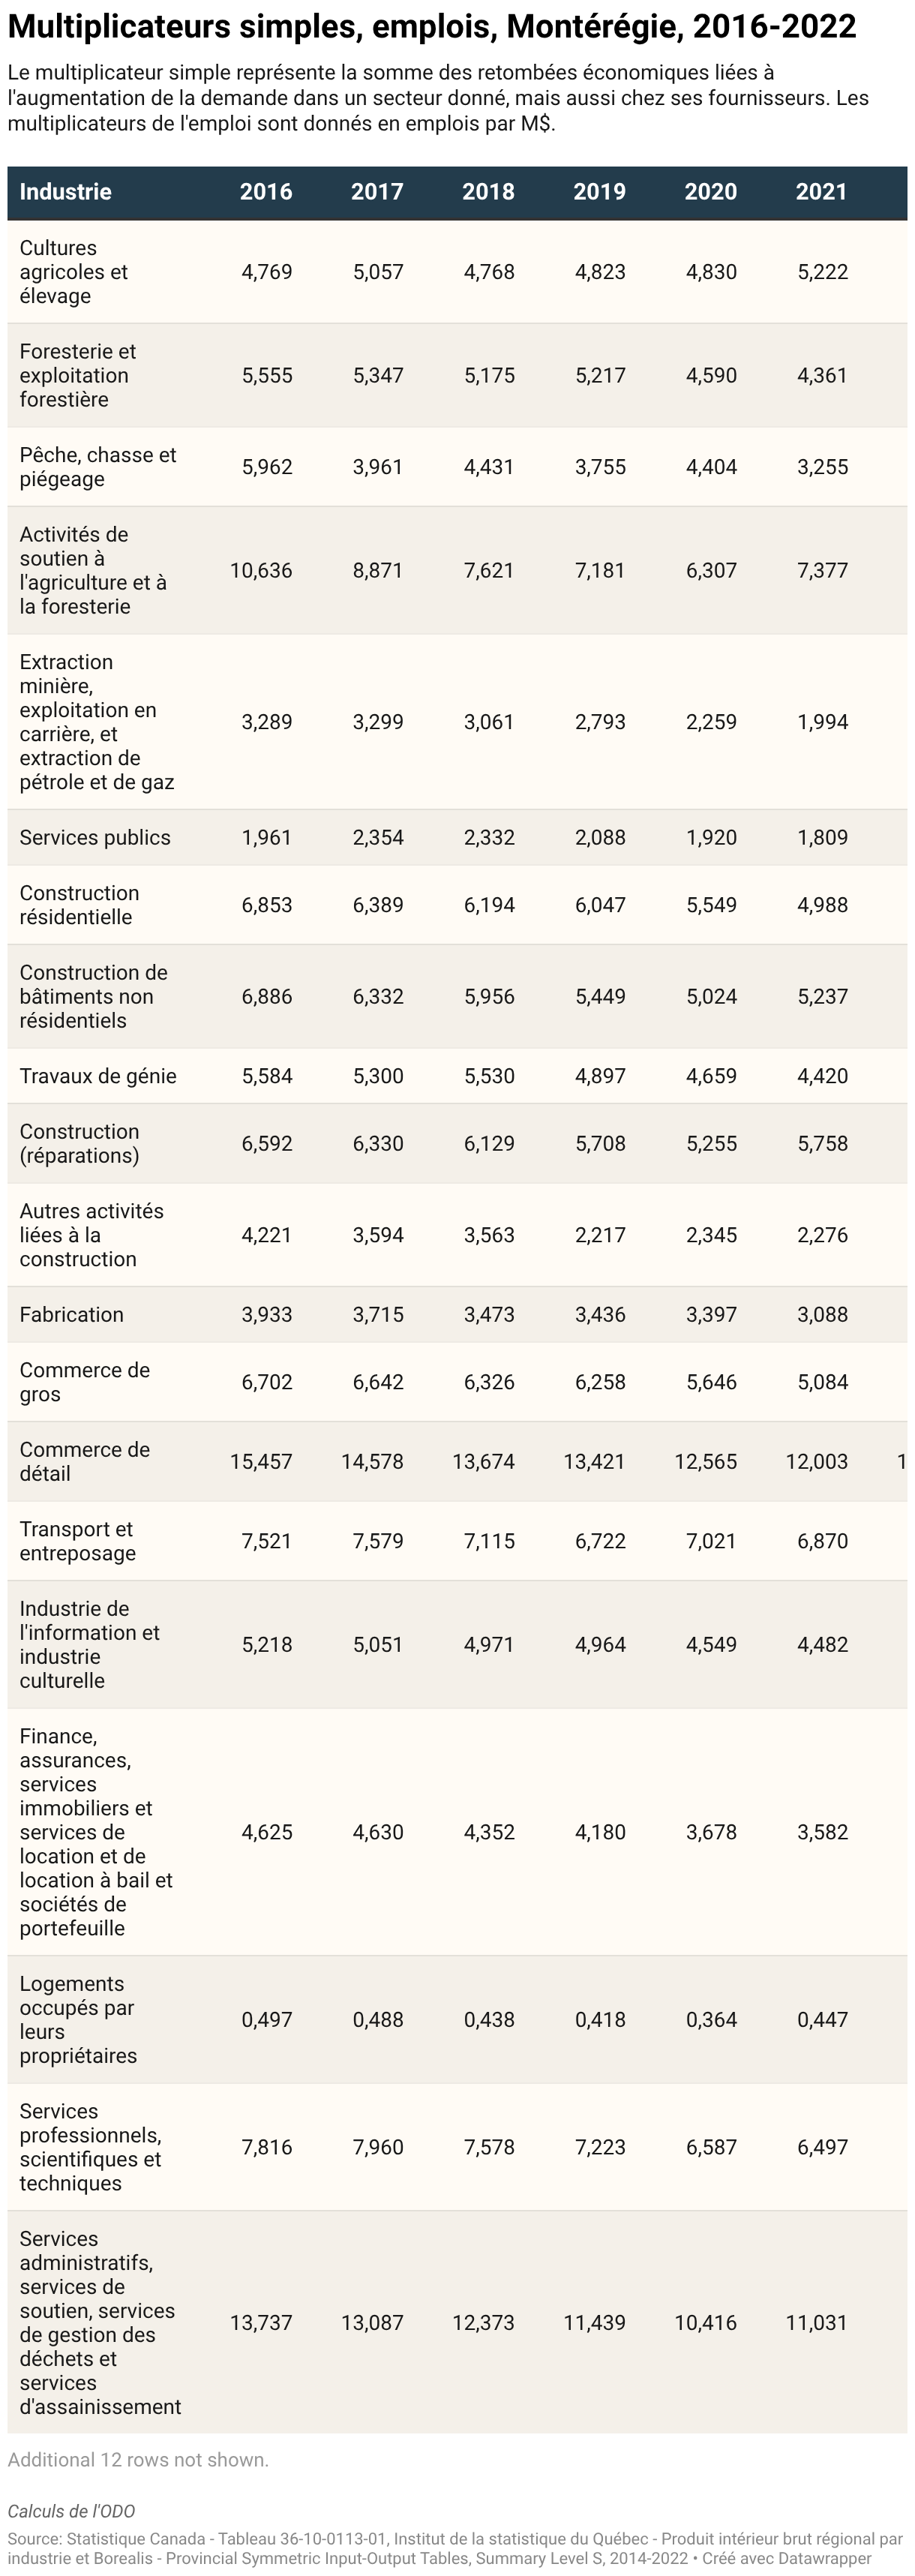
Task: Click the Transport et entreposage row label
Action: tap(78, 1541)
